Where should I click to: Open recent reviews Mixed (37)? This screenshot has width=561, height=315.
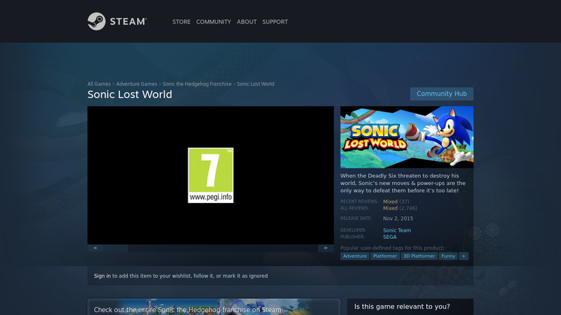[396, 202]
